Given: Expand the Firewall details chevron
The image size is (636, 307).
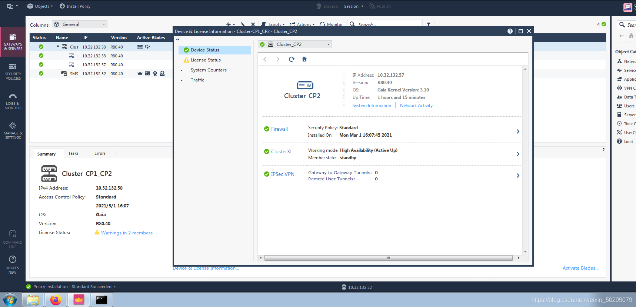Looking at the screenshot, I should (x=518, y=131).
